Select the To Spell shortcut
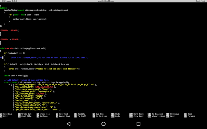 pyautogui.click(x=82, y=116)
